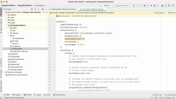Viewport: 176px width, 99px height.
Task: Open the app run configuration dropdown
Action: (108, 5)
